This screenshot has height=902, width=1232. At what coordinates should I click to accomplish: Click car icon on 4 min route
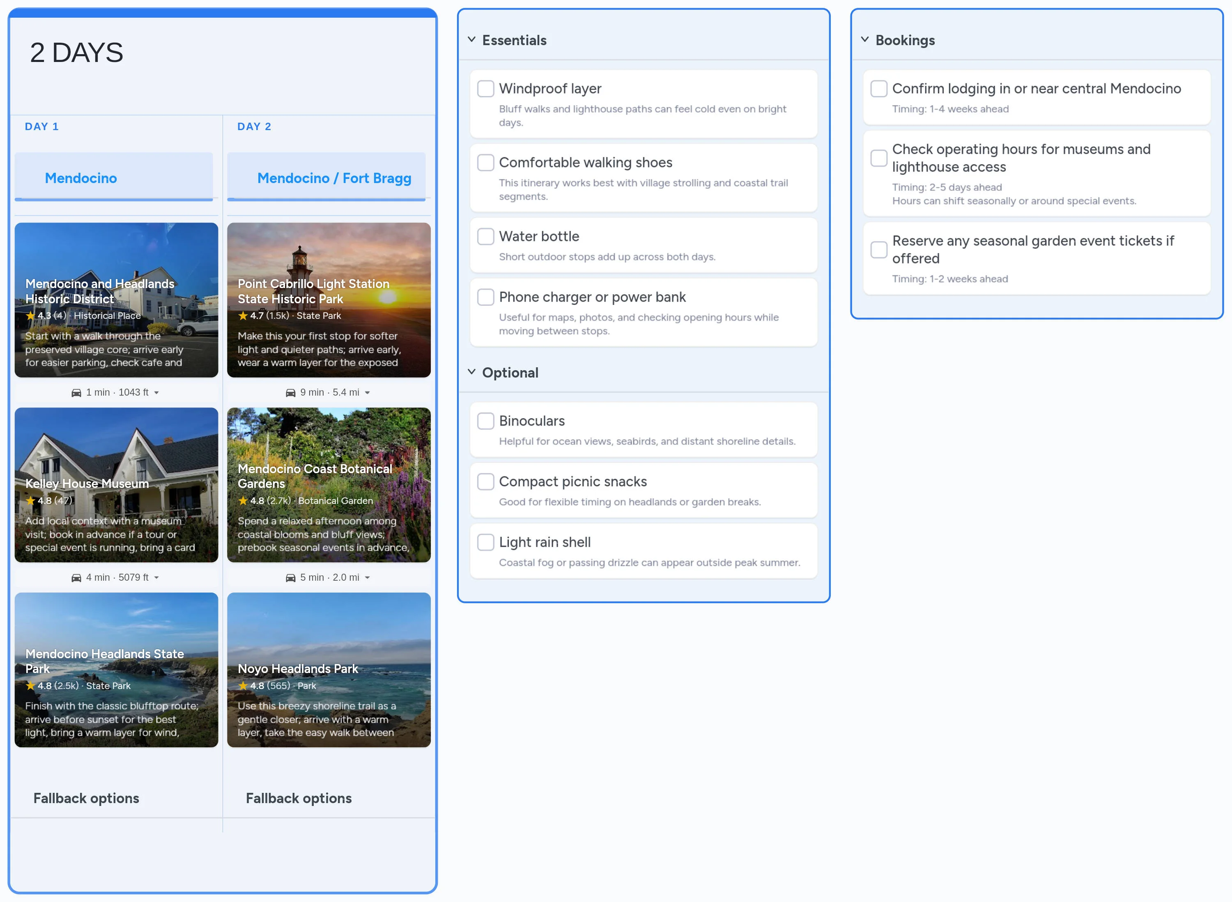coord(76,578)
